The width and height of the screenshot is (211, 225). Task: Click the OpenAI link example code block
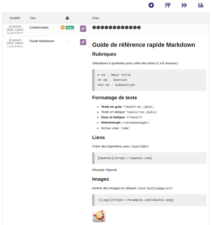click(x=150, y=158)
